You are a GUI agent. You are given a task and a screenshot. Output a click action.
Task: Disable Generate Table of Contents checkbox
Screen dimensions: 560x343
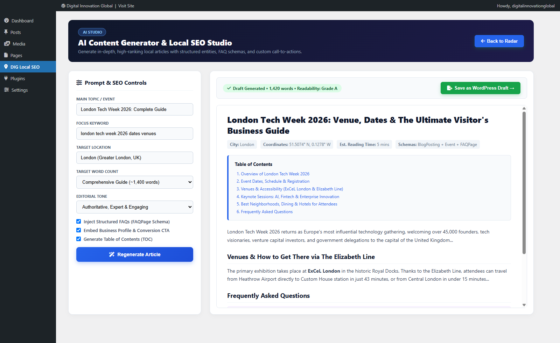tap(79, 239)
